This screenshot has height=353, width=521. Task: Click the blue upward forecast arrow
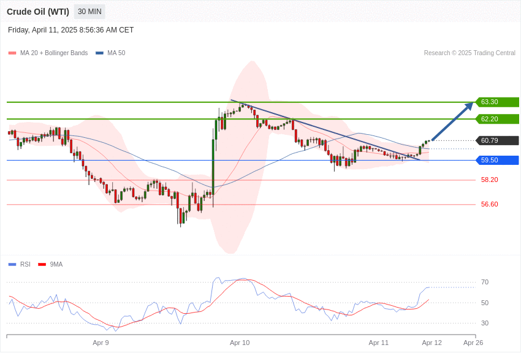click(x=452, y=121)
